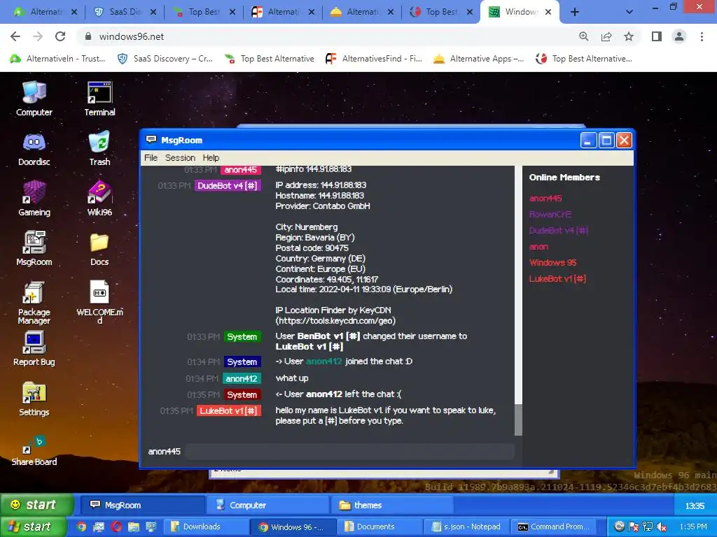717x537 pixels.
Task: Open the Alternative Apps bookmark
Action: point(478,59)
